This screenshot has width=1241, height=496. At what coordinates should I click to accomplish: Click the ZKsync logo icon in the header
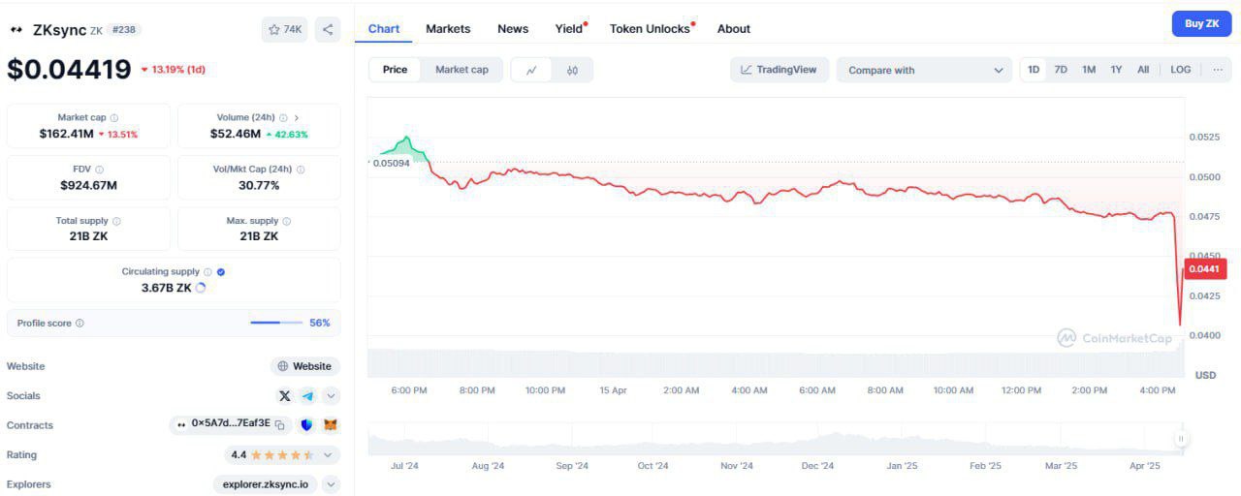pyautogui.click(x=16, y=30)
